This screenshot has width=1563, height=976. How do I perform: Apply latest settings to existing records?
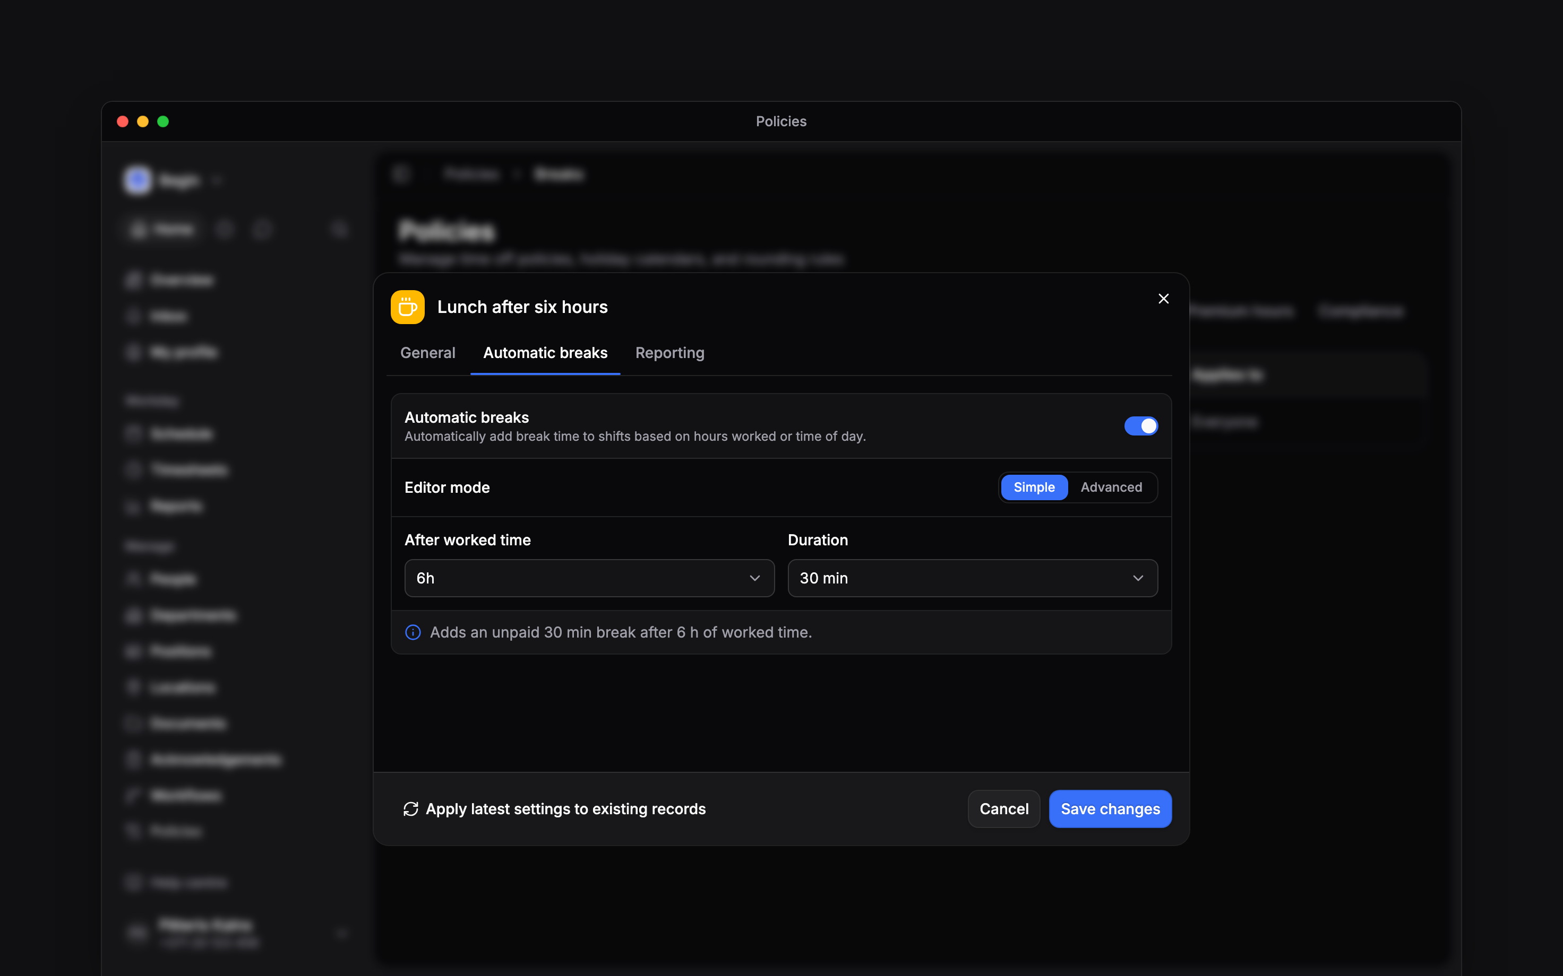pos(555,809)
